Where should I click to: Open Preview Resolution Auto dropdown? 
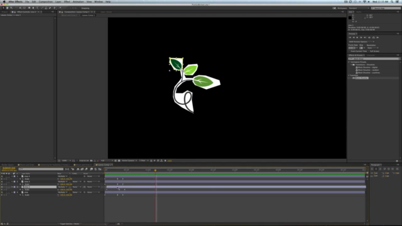pyautogui.click(x=373, y=48)
